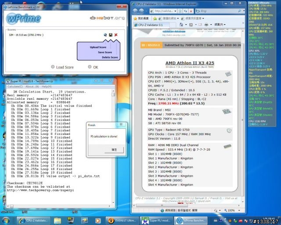This screenshot has height=225, width=281.
Task: Open the AMD Athlon II X3 425 title link
Action: tap(190, 63)
